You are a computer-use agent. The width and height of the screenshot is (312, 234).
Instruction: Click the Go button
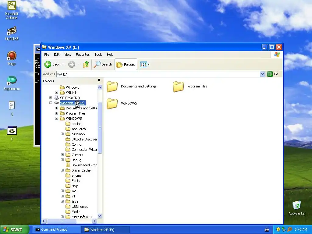click(273, 74)
